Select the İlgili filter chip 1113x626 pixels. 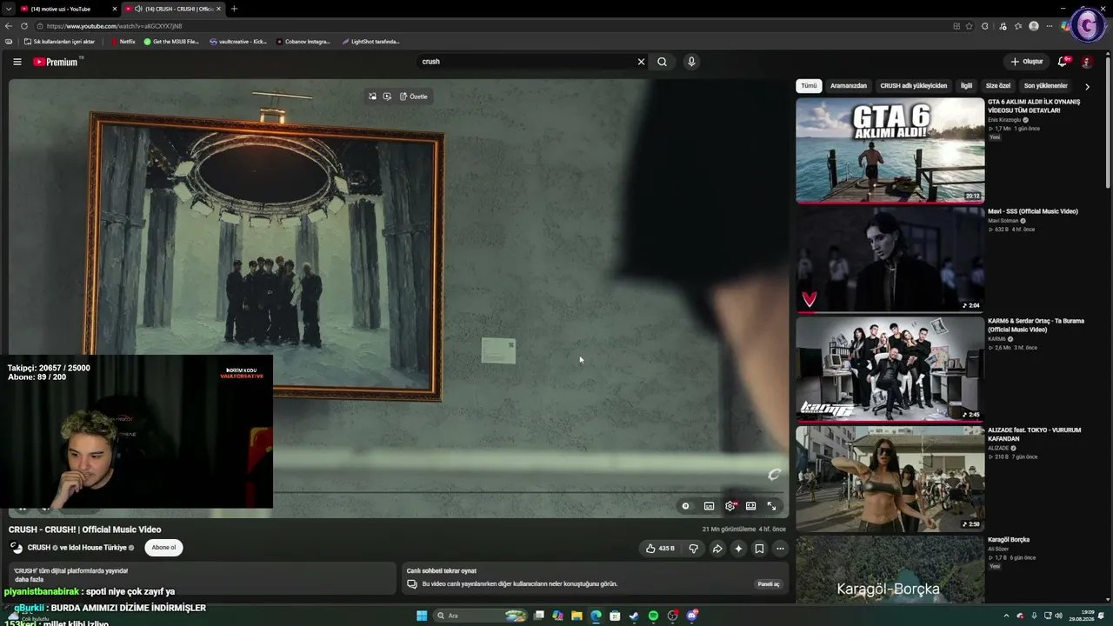966,86
